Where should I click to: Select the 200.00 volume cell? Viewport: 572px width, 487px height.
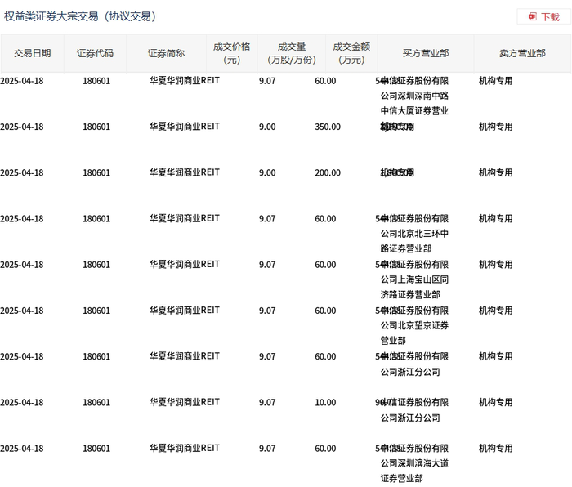[x=328, y=173]
